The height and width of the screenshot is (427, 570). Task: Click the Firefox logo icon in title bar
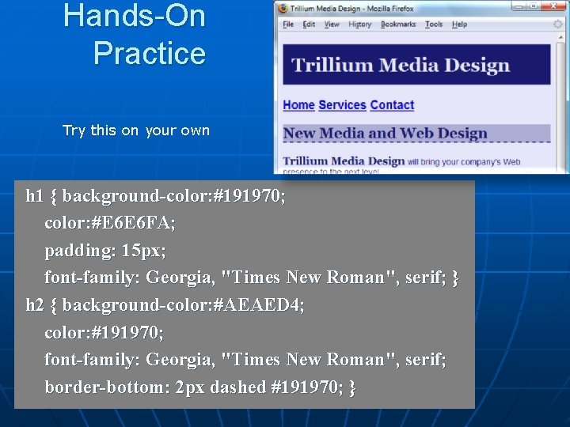coord(283,8)
